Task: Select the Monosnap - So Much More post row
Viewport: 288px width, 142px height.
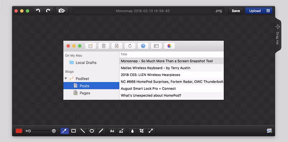Action: pos(171,61)
